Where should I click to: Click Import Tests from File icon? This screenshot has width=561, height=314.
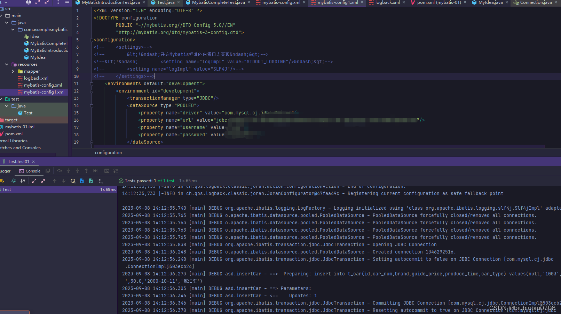point(82,181)
